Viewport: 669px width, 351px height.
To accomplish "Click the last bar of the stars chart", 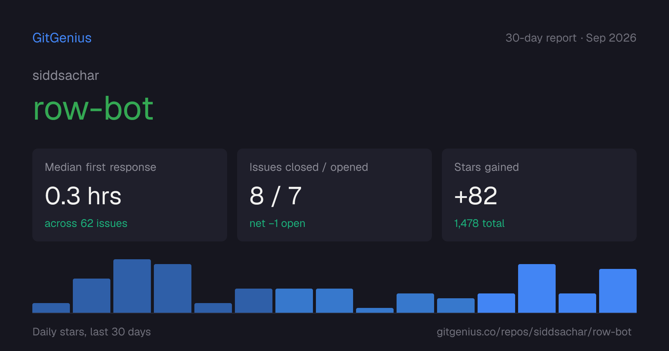I will (618, 291).
